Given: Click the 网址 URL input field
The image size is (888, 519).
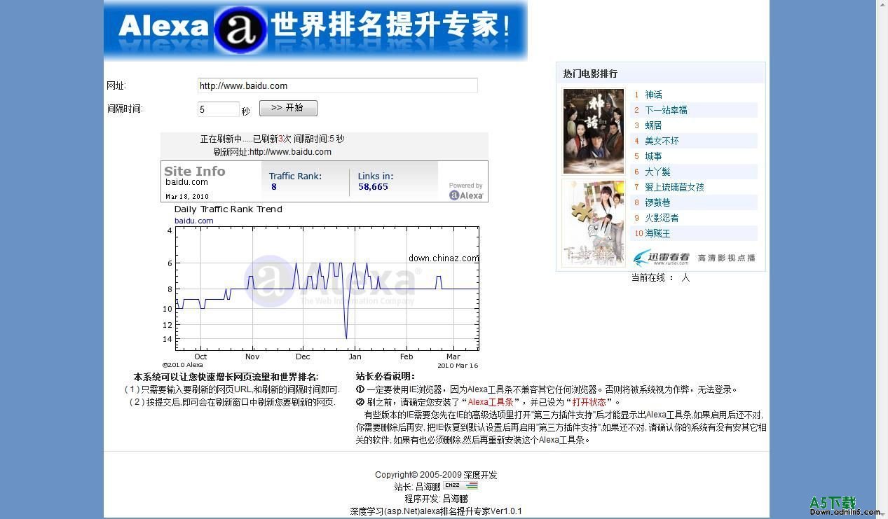Looking at the screenshot, I should click(337, 85).
